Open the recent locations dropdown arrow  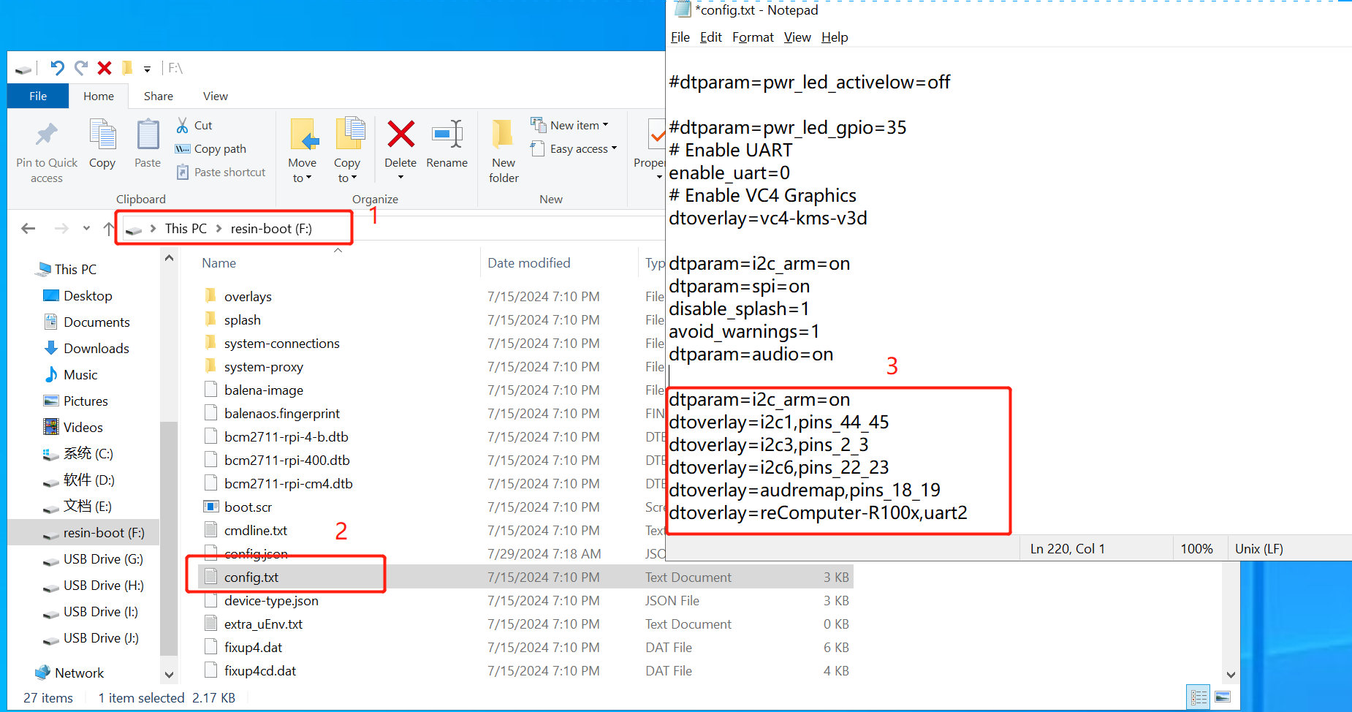(x=86, y=229)
